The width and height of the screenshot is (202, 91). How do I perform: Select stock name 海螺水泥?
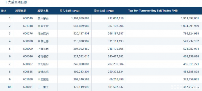pos(43,72)
